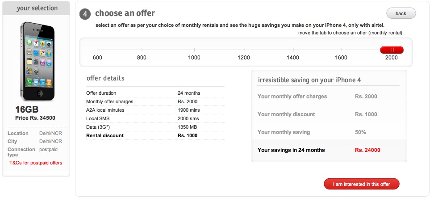
Task: Open T&Cs for postpaid offers link
Action: [36, 163]
